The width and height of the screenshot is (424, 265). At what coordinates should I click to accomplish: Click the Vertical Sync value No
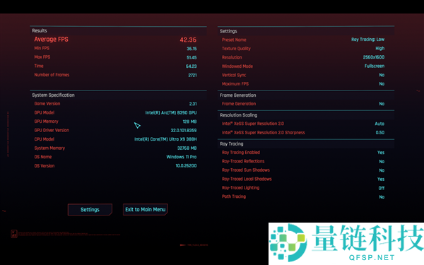tap(382, 75)
